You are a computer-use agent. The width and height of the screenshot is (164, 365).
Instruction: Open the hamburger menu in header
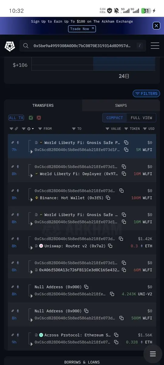click(x=155, y=46)
